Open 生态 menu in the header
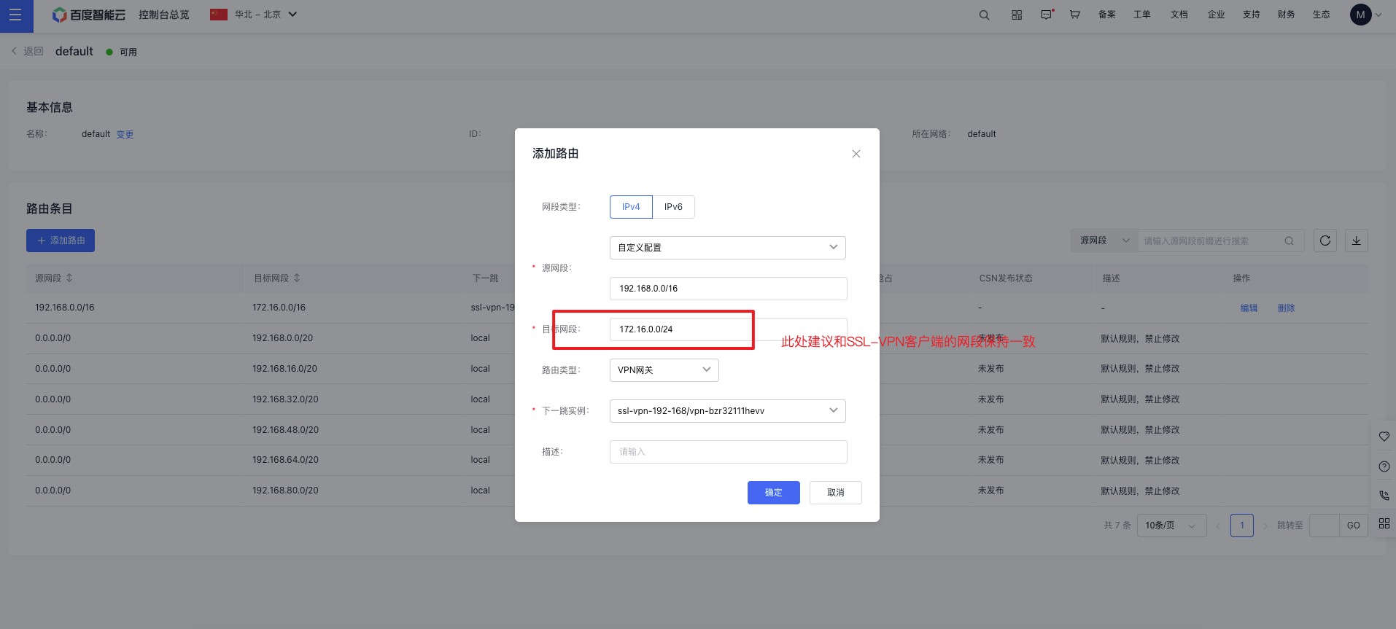This screenshot has height=629, width=1396. (1322, 15)
